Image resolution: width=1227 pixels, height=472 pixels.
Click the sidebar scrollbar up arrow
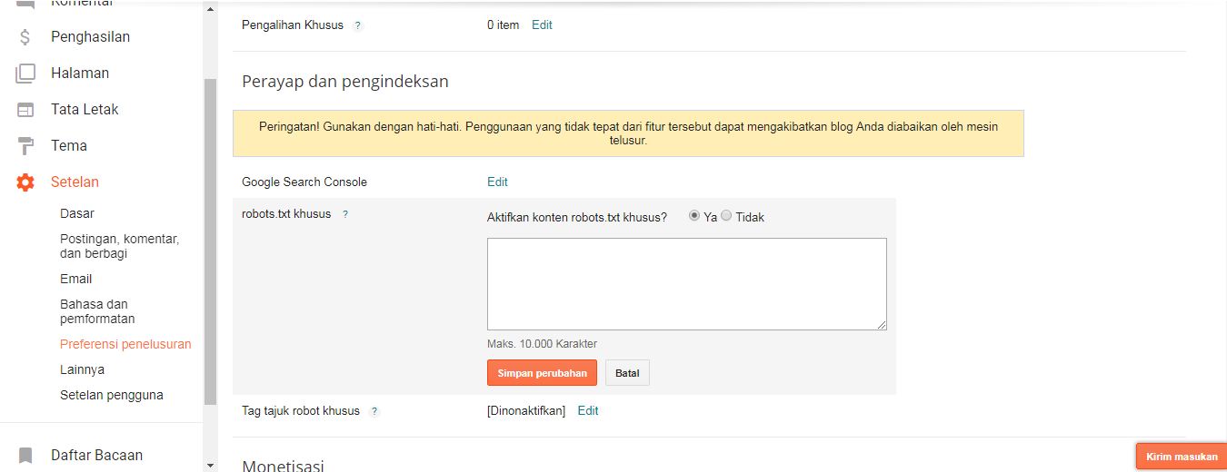click(211, 9)
